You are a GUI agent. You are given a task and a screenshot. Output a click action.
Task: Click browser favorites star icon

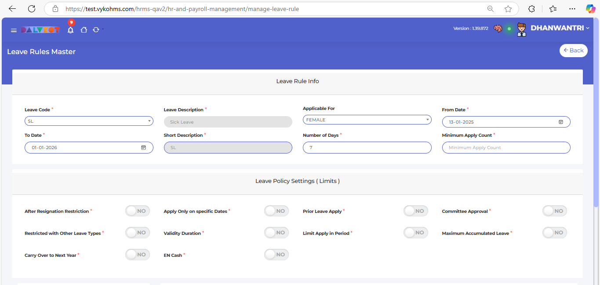[508, 9]
